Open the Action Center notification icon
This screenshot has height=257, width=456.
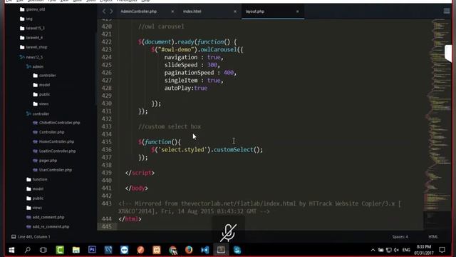442,250
